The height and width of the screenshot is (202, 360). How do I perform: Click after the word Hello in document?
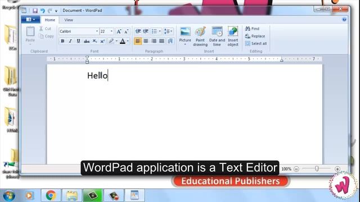coord(108,75)
